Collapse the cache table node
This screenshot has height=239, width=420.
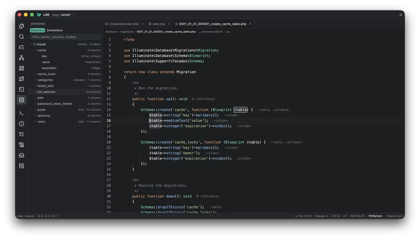[x=35, y=50]
